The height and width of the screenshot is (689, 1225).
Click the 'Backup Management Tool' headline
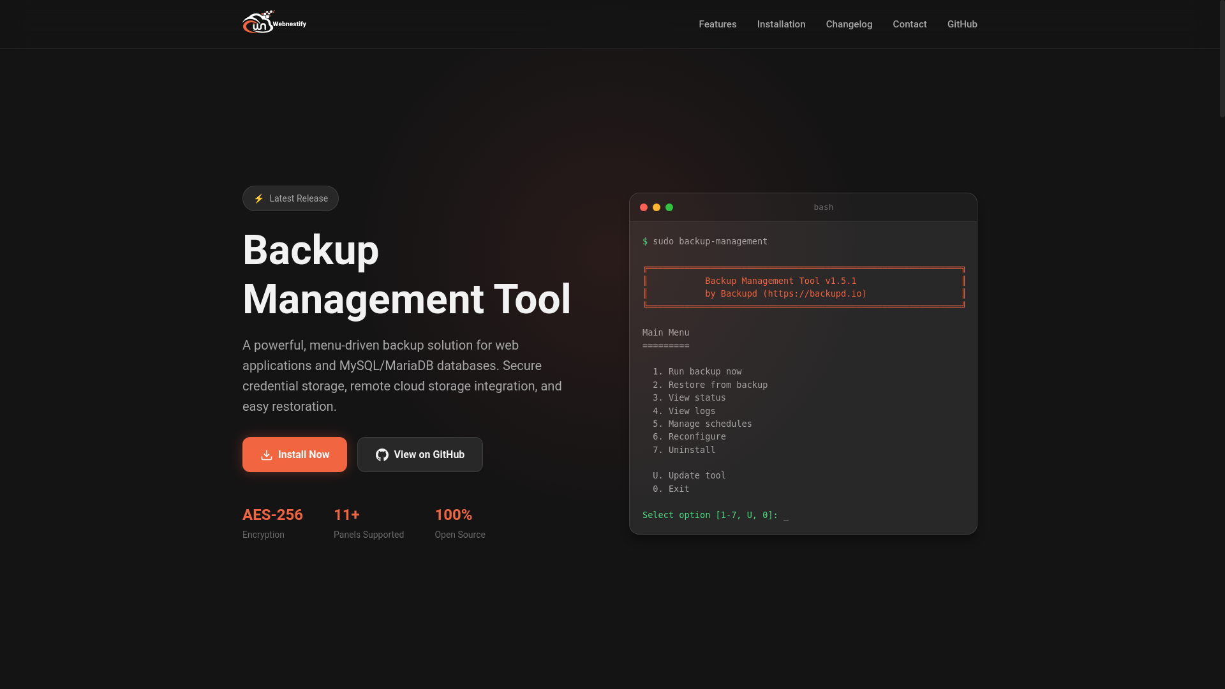(406, 274)
